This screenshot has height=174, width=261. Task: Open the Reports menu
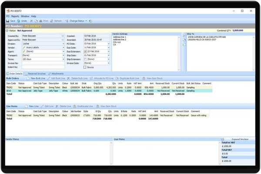15,17
